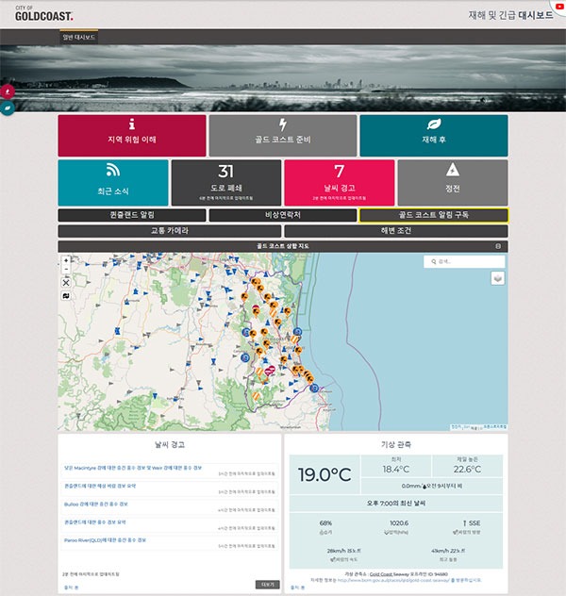The width and height of the screenshot is (566, 596).
Task: Click the blue circle marker on the coast
Action: [298, 332]
